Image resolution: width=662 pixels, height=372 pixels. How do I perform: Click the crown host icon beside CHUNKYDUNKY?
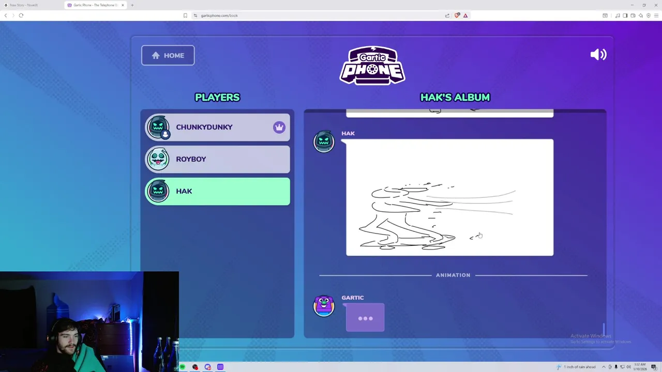(x=279, y=127)
